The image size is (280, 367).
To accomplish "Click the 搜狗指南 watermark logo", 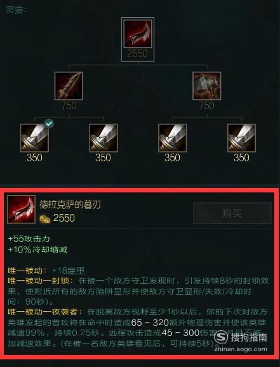I will (240, 337).
